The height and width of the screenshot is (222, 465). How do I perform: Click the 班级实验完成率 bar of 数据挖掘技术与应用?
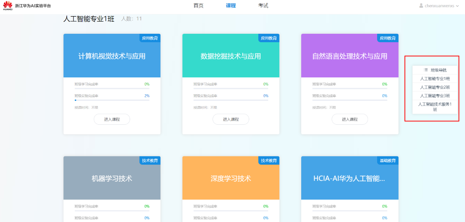click(231, 100)
